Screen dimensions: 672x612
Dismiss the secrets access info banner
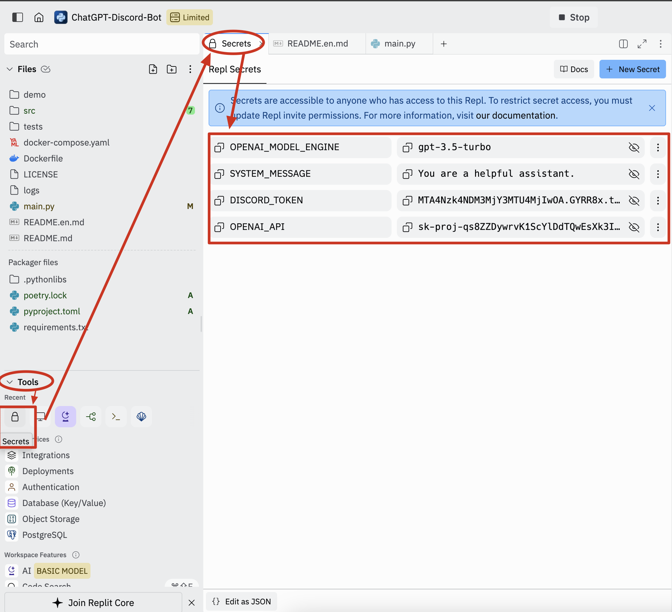(x=652, y=108)
